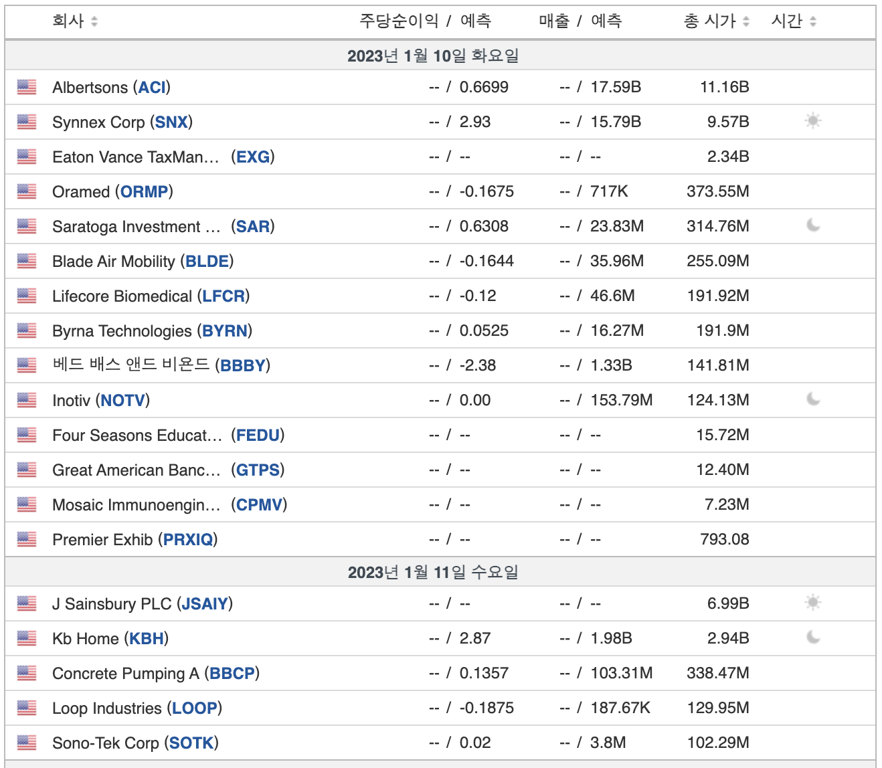882x768 pixels.
Task: Click the flag icon beside Concrete Pumping A
Action: pos(27,673)
